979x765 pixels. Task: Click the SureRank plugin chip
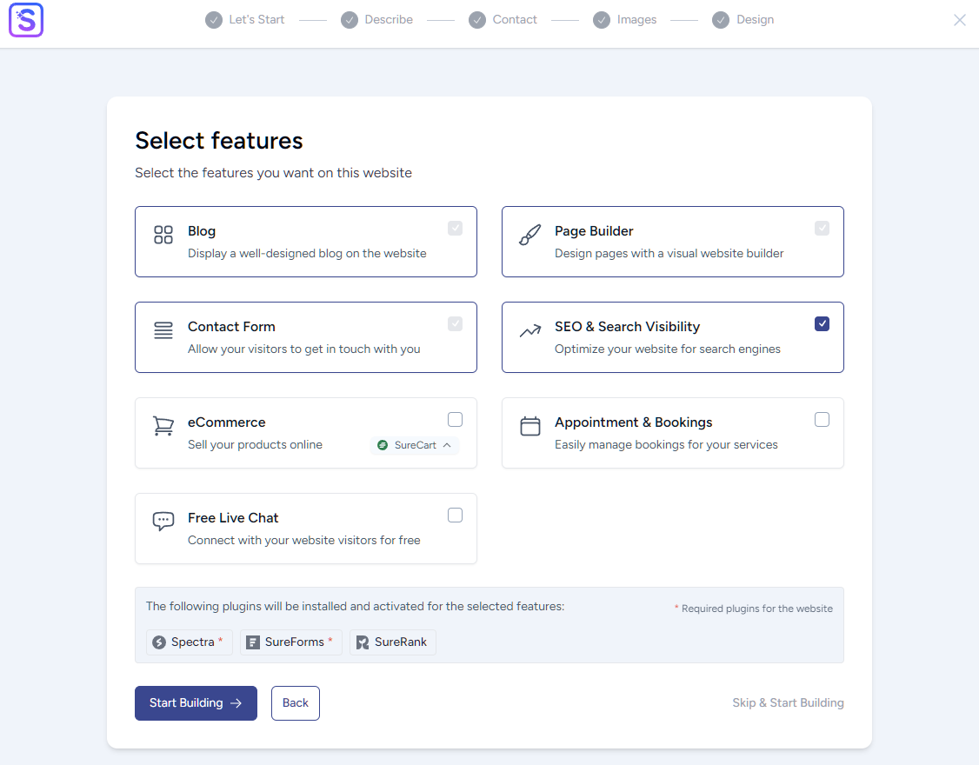[x=393, y=642]
